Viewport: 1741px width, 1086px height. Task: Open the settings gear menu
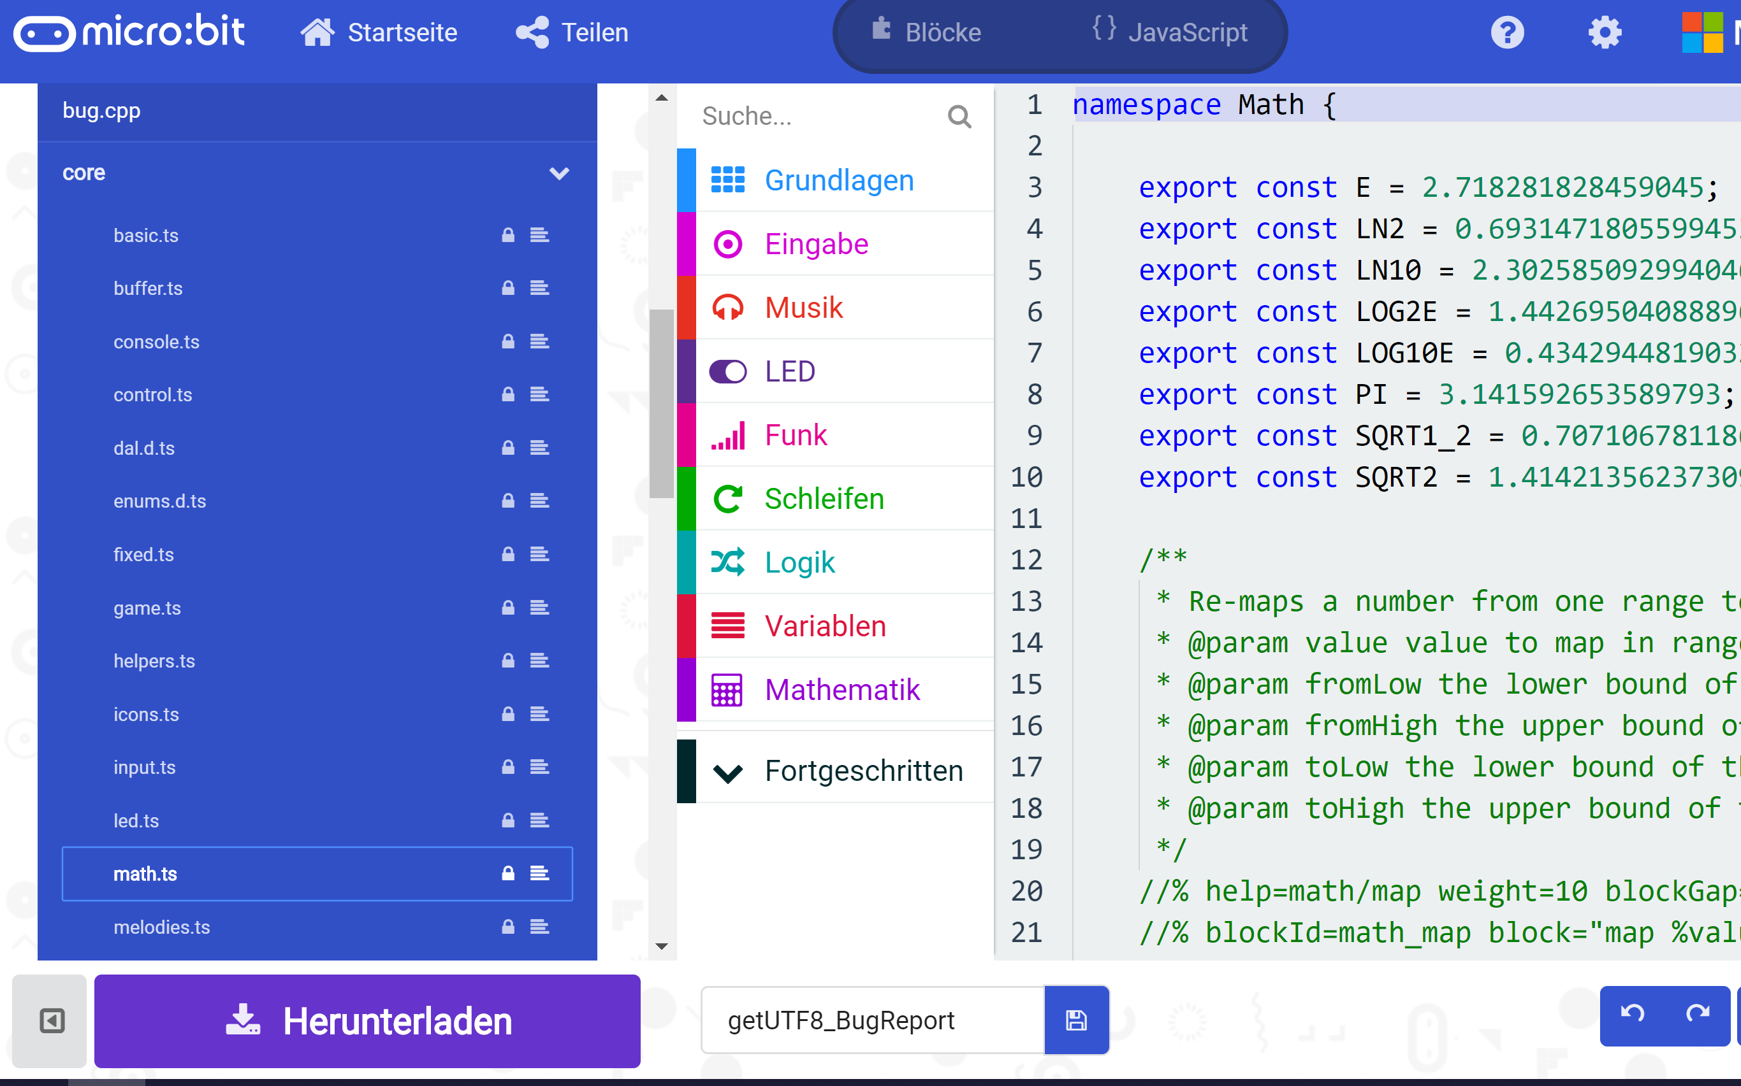tap(1605, 32)
